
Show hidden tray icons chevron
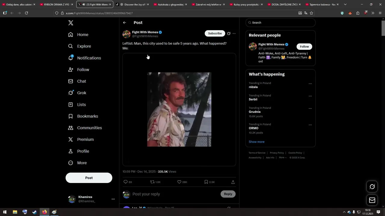(x=344, y=212)
